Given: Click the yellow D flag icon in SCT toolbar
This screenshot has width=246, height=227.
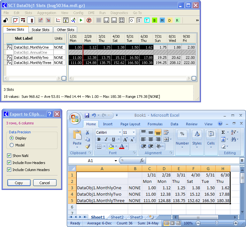Looking at the screenshot, I should point(170,20).
